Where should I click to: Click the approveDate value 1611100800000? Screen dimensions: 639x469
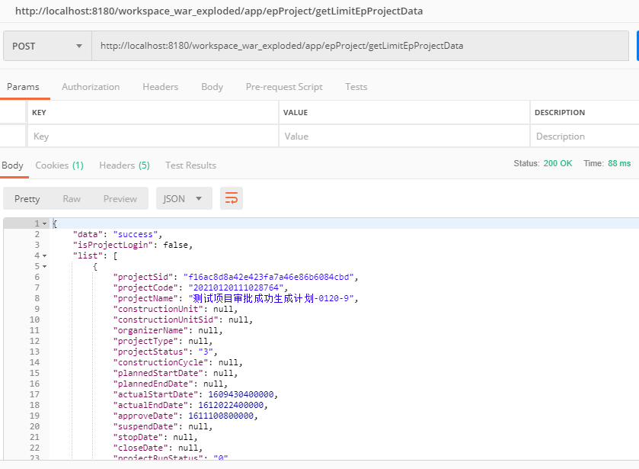coord(221,416)
